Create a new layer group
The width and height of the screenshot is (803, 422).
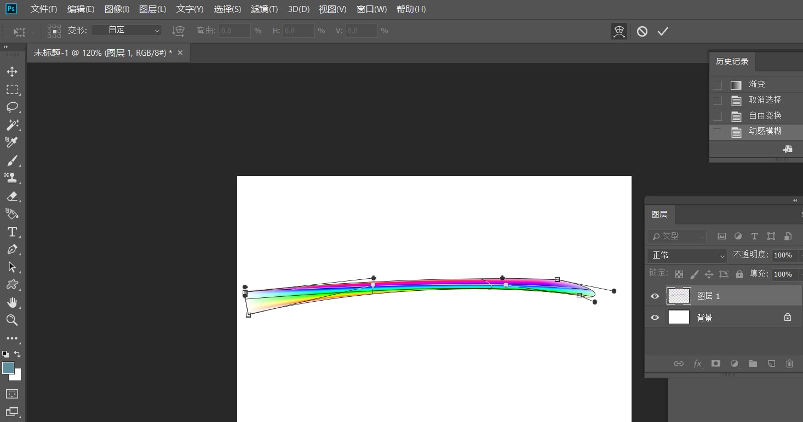coord(753,364)
